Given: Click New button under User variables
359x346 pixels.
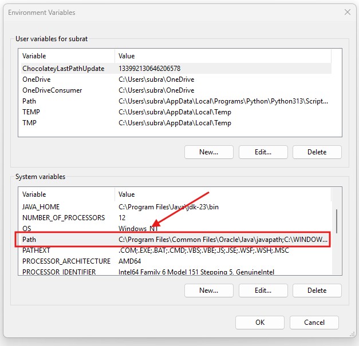Looking at the screenshot, I should coord(208,152).
